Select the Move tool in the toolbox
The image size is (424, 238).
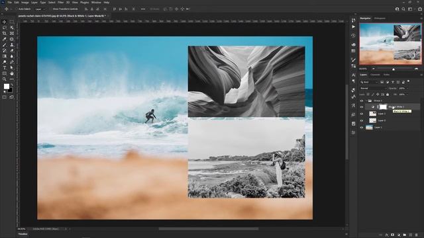(x=5, y=22)
